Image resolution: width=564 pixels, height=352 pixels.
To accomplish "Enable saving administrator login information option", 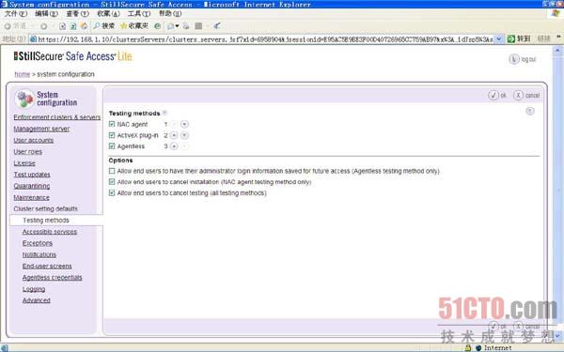I will pos(112,171).
